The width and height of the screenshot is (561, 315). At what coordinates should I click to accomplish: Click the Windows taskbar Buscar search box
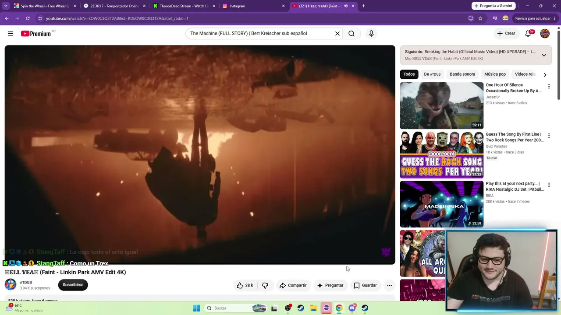click(x=236, y=308)
